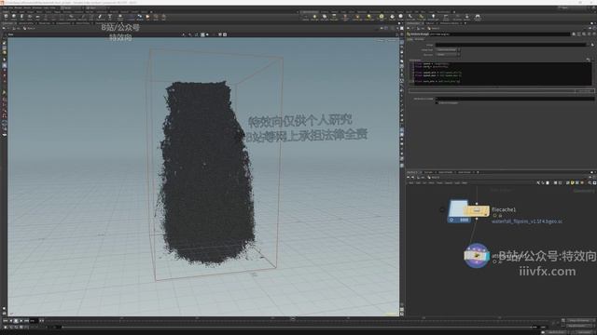Screen dimensions: 597x335
Task: Open the Group Type dropdown
Action: tap(448, 49)
